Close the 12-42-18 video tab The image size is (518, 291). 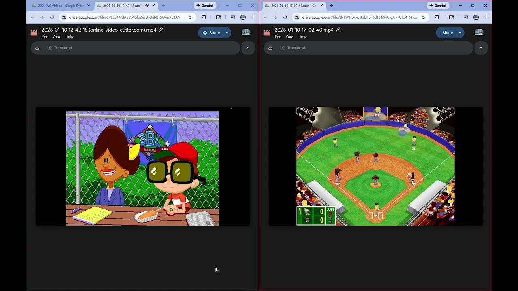click(x=153, y=6)
